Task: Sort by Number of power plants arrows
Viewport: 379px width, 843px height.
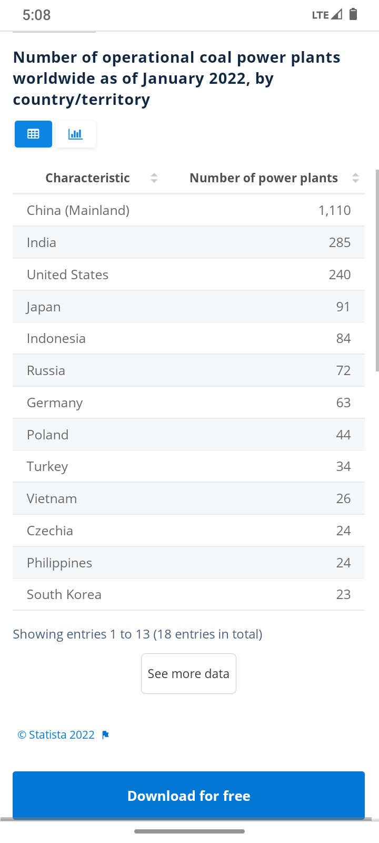Action: 355,178
